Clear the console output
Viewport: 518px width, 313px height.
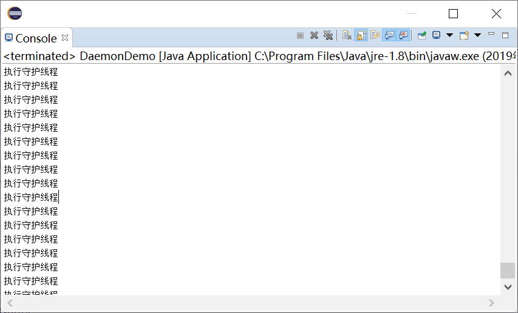(x=347, y=35)
